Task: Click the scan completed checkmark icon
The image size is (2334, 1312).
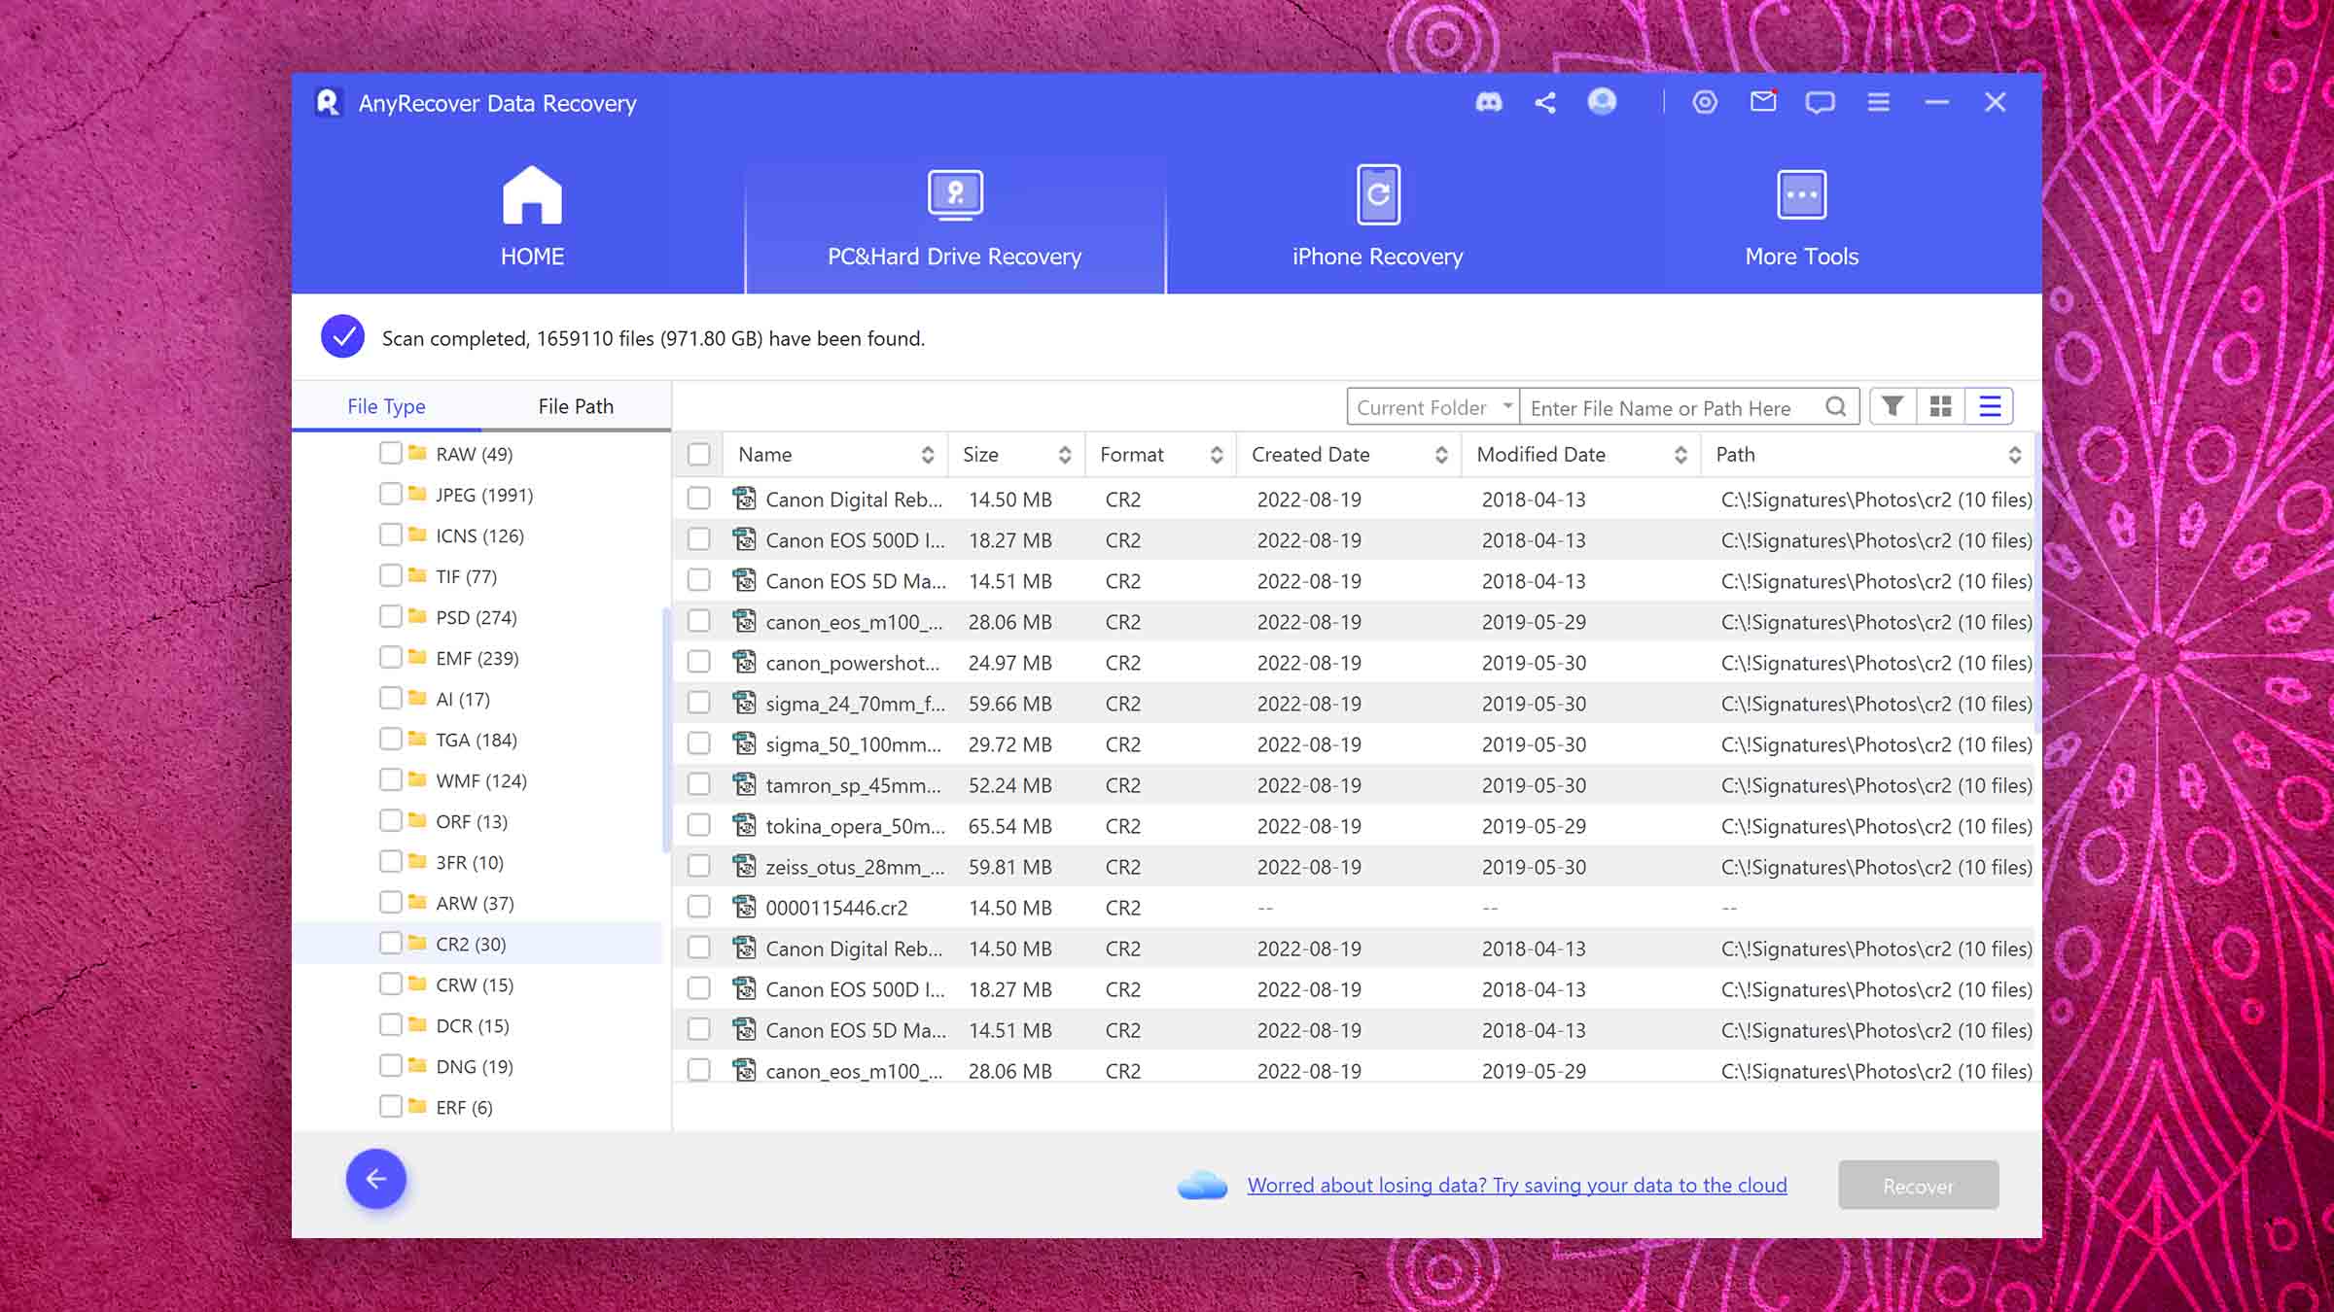Action: [342, 337]
